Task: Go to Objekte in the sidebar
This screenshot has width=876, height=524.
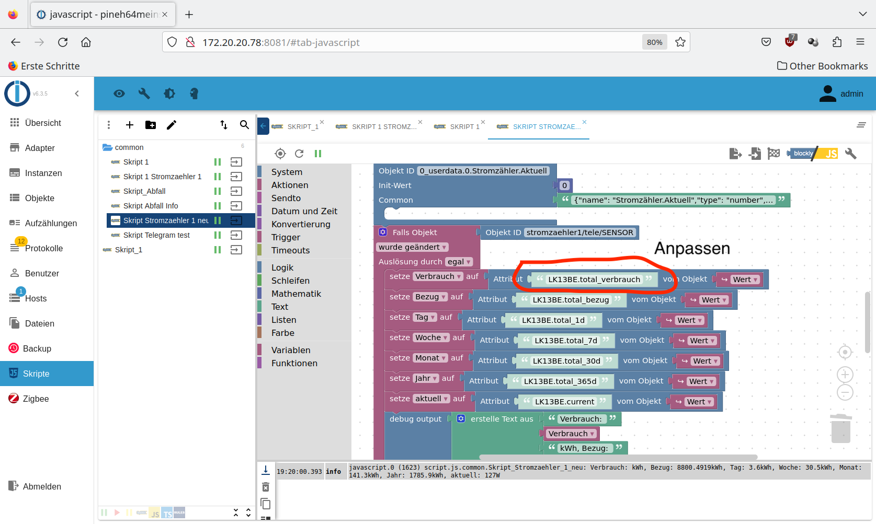Action: click(47, 198)
